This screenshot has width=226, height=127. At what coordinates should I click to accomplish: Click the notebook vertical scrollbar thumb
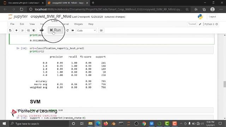pos(225,84)
